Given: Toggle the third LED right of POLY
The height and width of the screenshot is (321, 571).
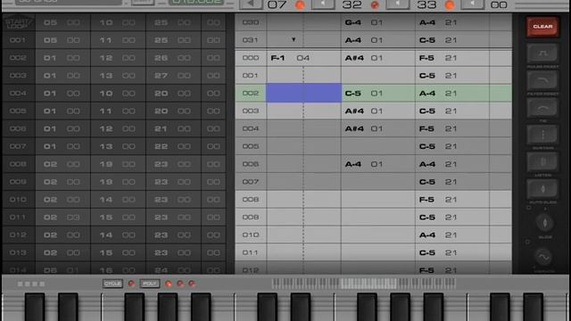Looking at the screenshot, I should [x=192, y=284].
